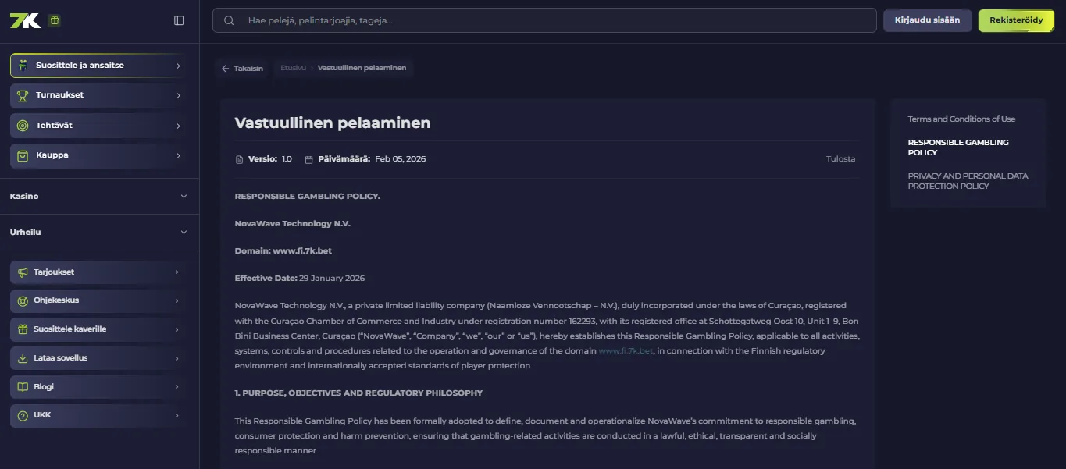Click the NovaWave Technology N.V. line
Image resolution: width=1066 pixels, height=469 pixels.
point(293,224)
